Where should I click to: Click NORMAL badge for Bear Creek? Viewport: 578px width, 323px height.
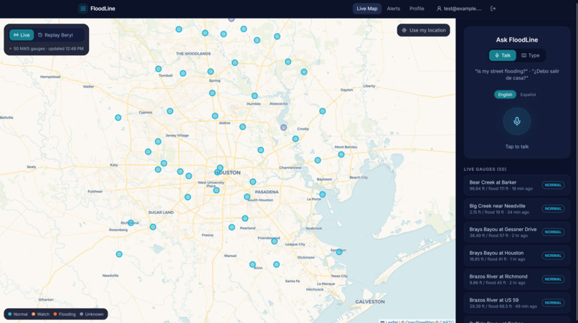pos(553,185)
